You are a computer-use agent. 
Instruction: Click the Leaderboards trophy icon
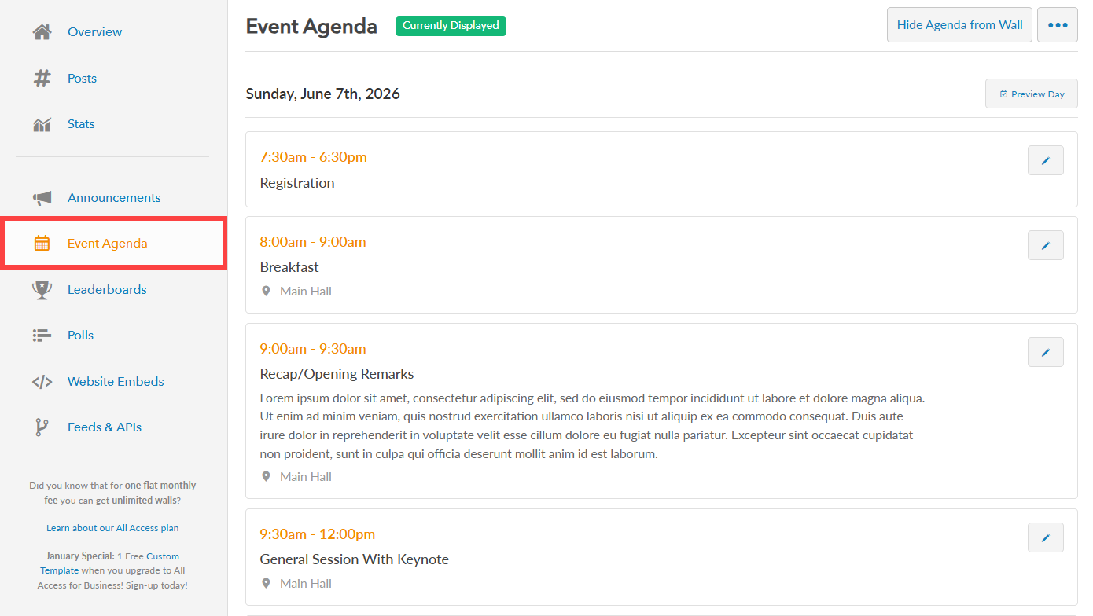(x=41, y=289)
